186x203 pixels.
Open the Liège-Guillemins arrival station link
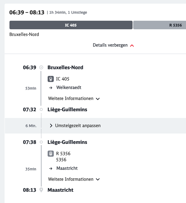(x=67, y=110)
